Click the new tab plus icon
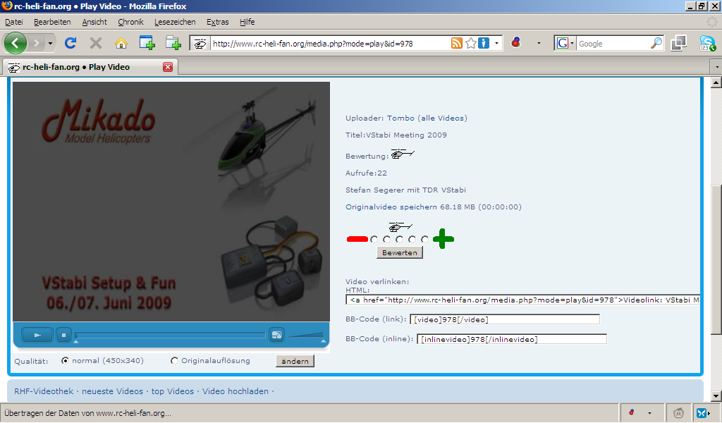This screenshot has width=722, height=423. (147, 43)
